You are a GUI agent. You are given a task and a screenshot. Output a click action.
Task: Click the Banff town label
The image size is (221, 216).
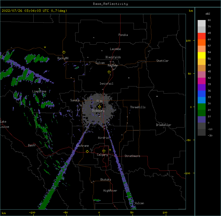32,145
